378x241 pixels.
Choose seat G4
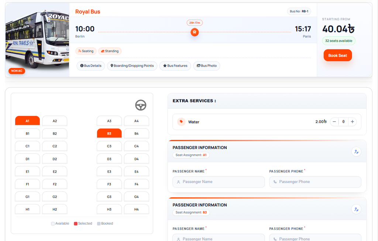(137, 197)
